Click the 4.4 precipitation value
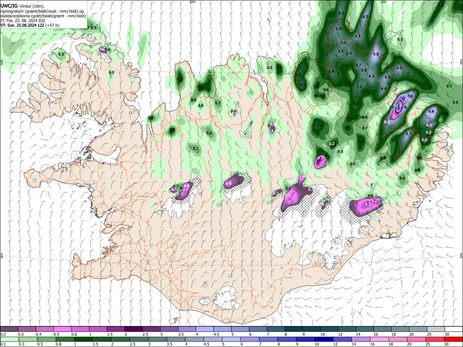463x347 pixels. (387, 77)
